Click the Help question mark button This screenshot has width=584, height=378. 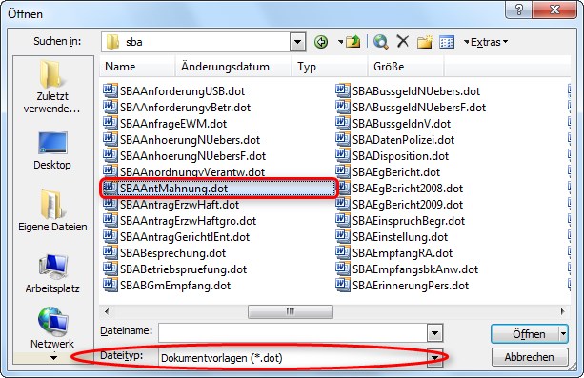click(x=519, y=10)
